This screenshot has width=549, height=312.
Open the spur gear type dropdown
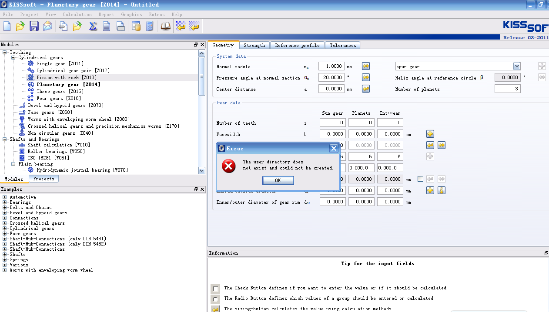(x=517, y=66)
